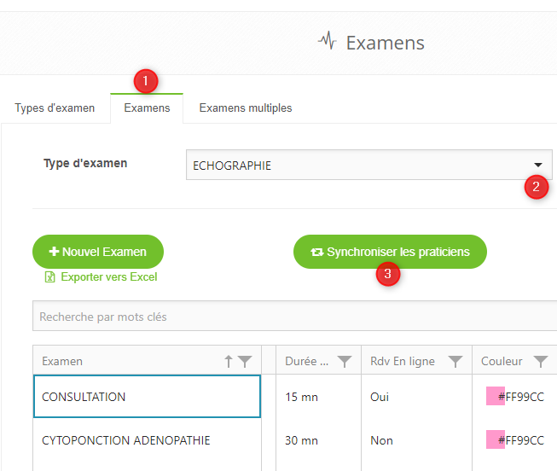Click red step marker number 3
This screenshot has width=557, height=471.
pos(388,274)
